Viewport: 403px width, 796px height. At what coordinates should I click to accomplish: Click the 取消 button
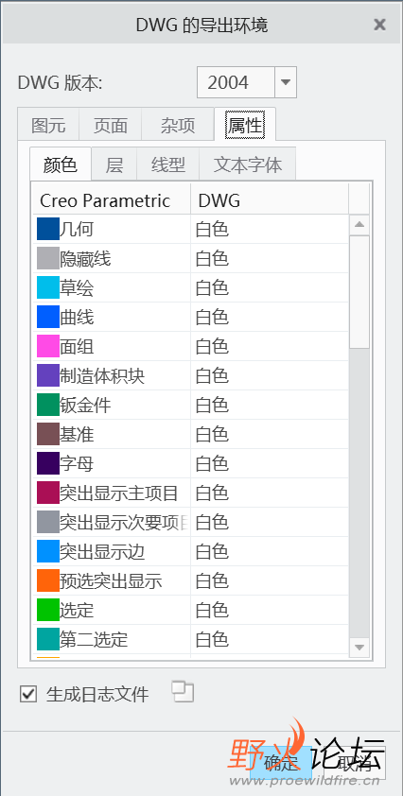[x=356, y=763]
